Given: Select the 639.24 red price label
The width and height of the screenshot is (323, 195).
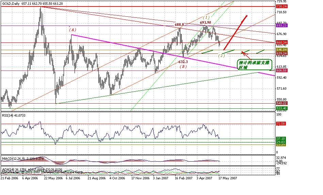Looking at the screenshot, I should [281, 54].
